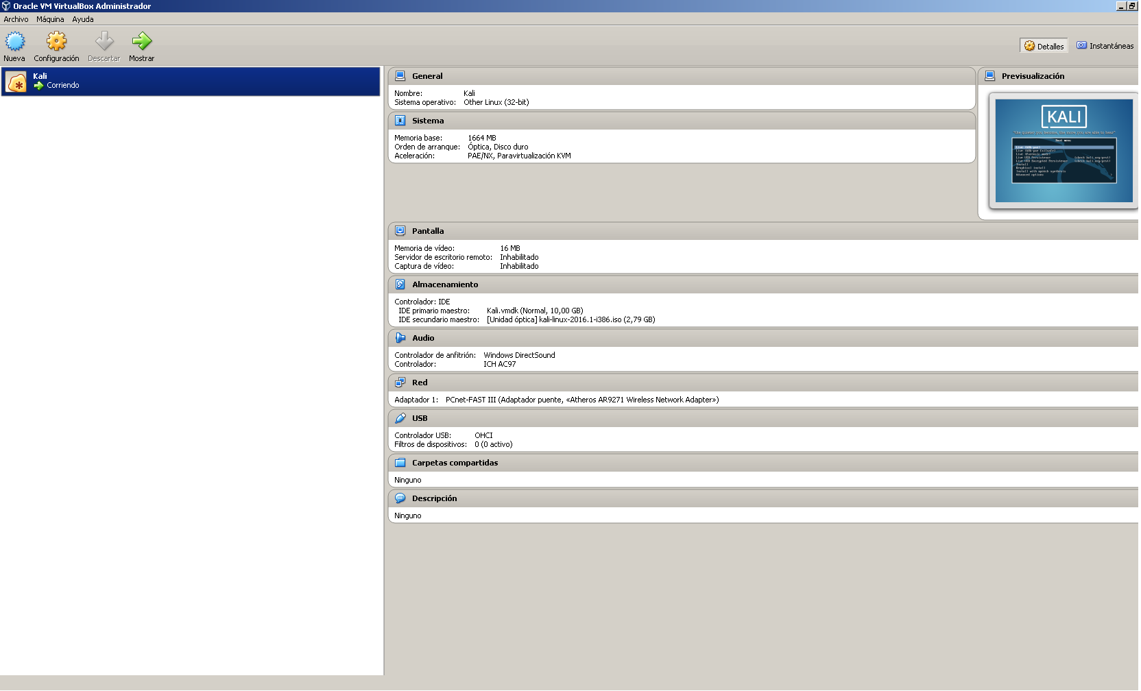Restore the VirtualBox Administrador window size
Image resolution: width=1141 pixels, height=691 pixels.
click(1132, 6)
